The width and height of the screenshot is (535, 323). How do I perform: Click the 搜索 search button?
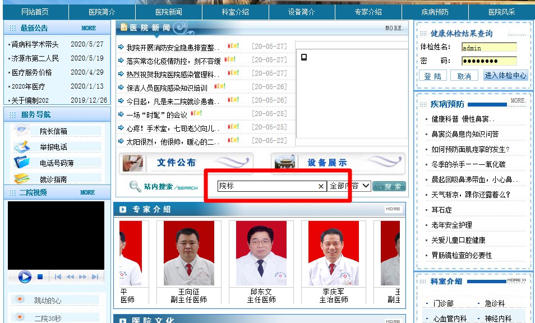click(x=389, y=186)
